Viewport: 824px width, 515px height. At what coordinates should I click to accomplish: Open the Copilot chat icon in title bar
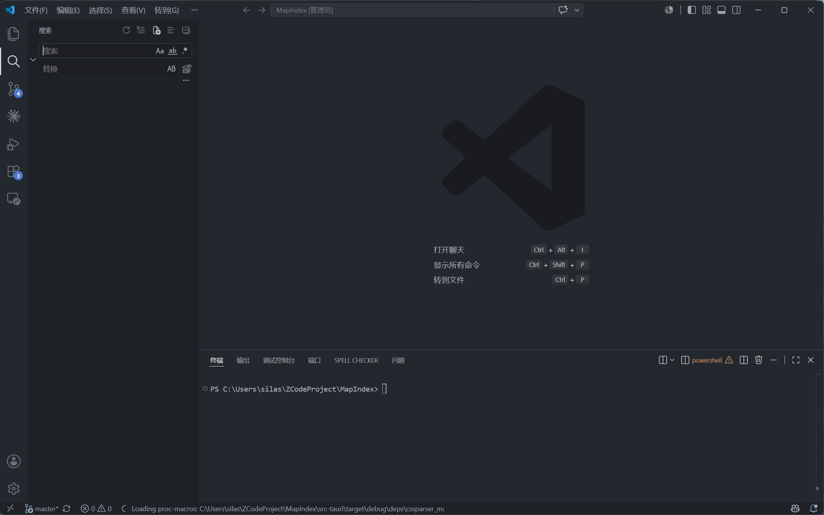(563, 10)
